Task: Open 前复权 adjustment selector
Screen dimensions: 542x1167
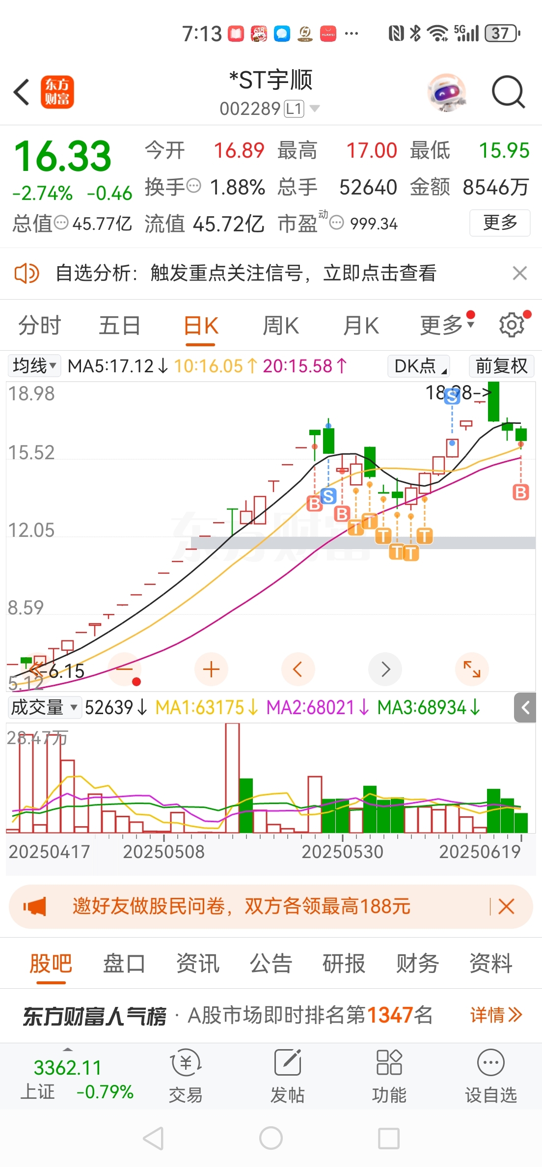Action: coord(502,366)
